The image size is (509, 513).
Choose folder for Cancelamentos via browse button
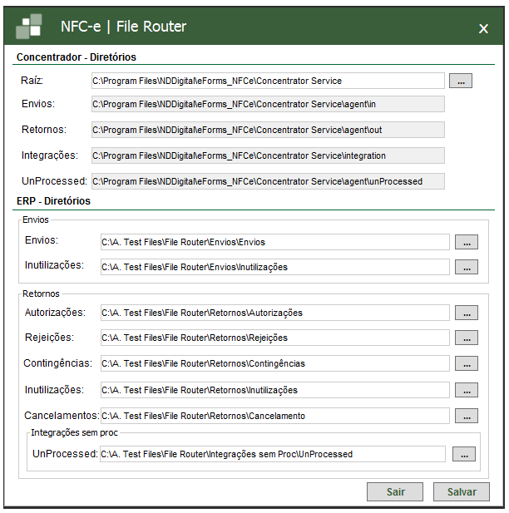pyautogui.click(x=467, y=416)
